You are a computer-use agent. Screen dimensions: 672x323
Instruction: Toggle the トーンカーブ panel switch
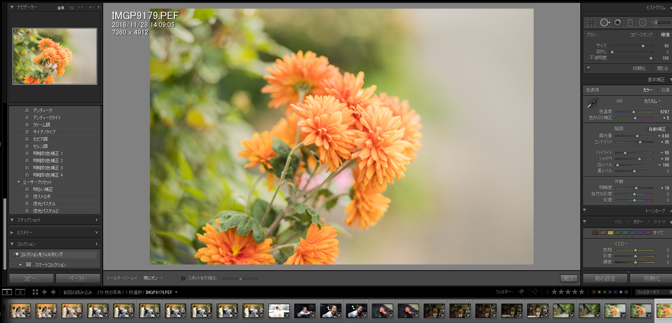[584, 211]
